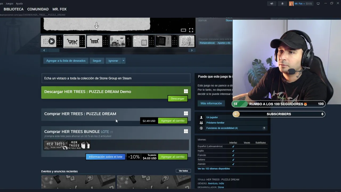Open the MR. FOX profile tab
This screenshot has height=192, width=341.
pos(59,9)
